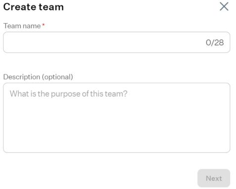Image resolution: width=236 pixels, height=189 pixels.
Task: Select the Create team heading text
Action: (34, 7)
